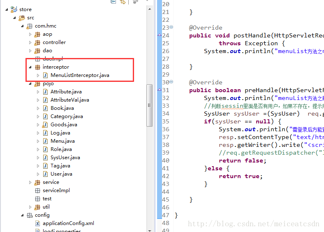The width and height of the screenshot is (324, 232).
Task: Expand MenuListInterceptor.java arrow
Action: [x=38, y=75]
